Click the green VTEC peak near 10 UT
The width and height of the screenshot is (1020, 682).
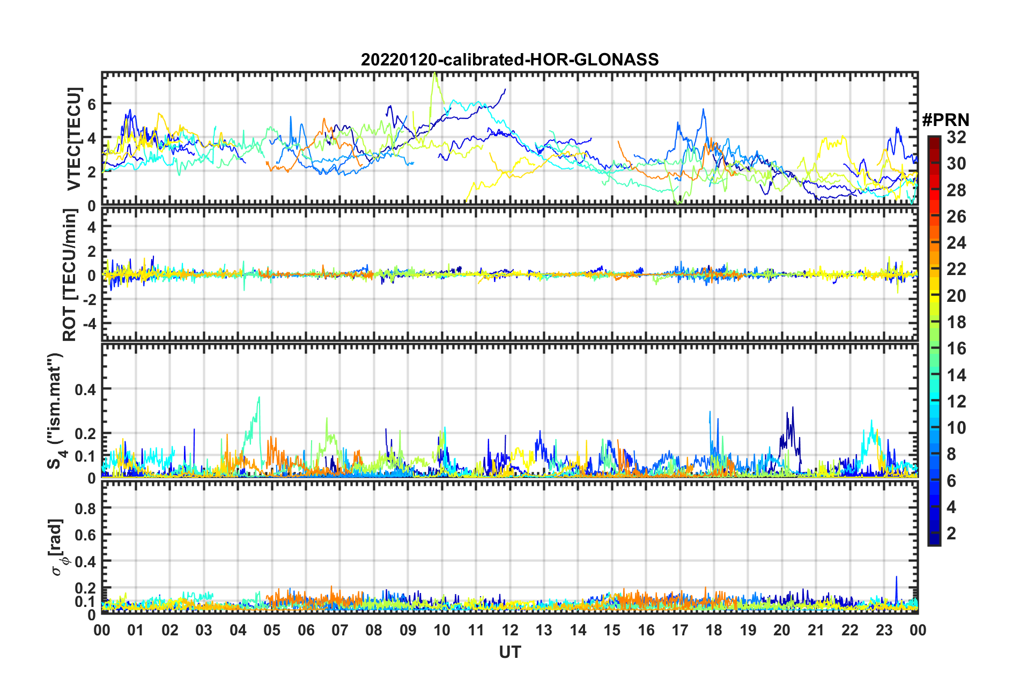point(434,74)
